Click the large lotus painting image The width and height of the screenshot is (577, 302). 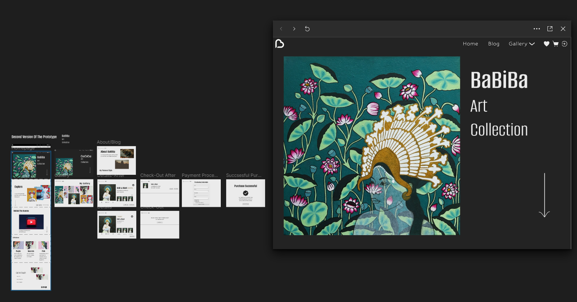click(371, 146)
